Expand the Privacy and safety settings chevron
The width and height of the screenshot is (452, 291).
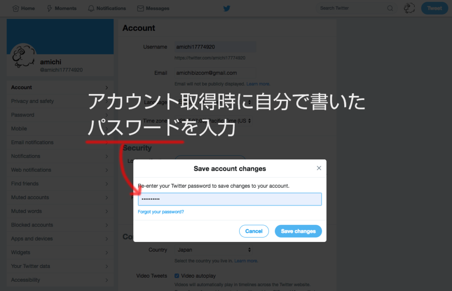107,101
